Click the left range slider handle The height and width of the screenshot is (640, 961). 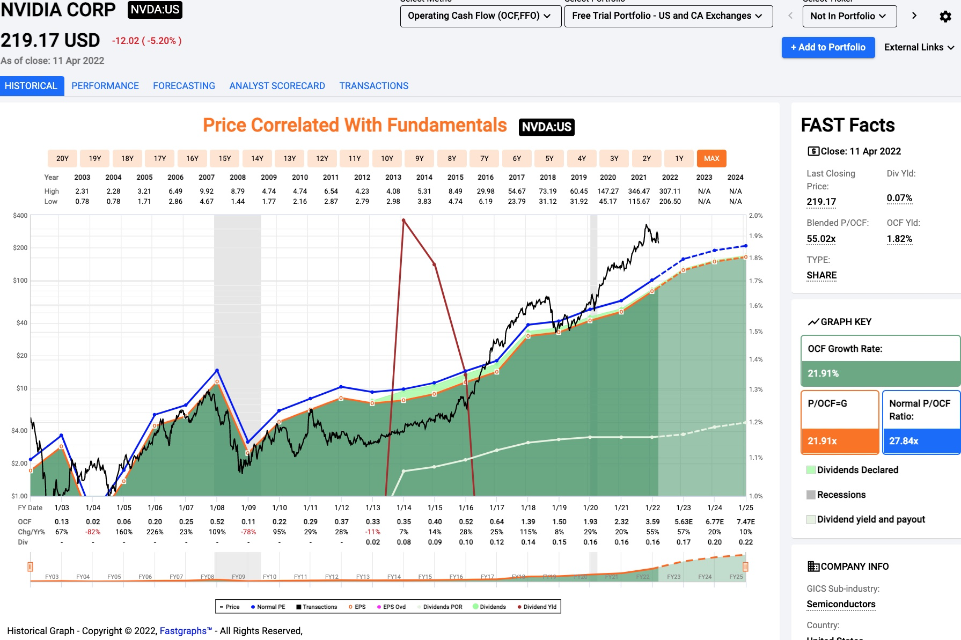(x=30, y=567)
